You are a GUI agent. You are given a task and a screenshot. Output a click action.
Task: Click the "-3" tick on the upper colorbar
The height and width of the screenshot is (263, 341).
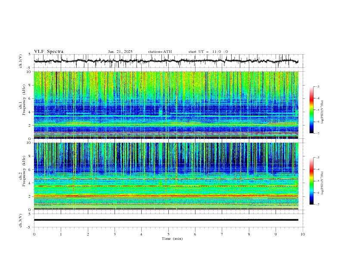coord(317,87)
